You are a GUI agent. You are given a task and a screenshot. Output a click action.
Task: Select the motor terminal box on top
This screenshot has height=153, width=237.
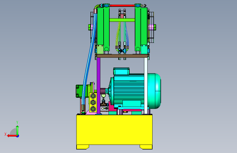(121, 71)
